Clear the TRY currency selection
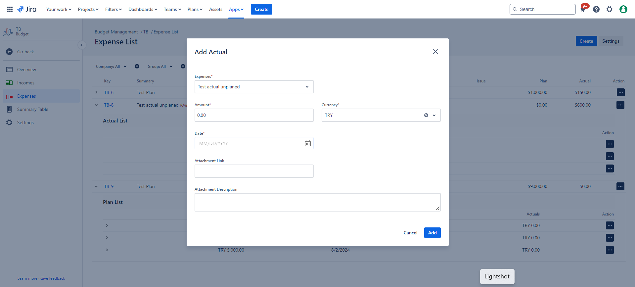The image size is (635, 287). (x=426, y=115)
